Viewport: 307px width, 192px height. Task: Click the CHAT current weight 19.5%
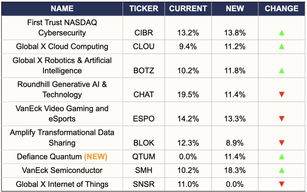click(x=188, y=95)
